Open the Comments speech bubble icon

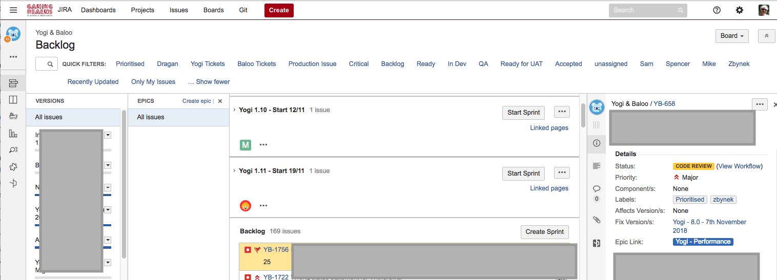(597, 189)
